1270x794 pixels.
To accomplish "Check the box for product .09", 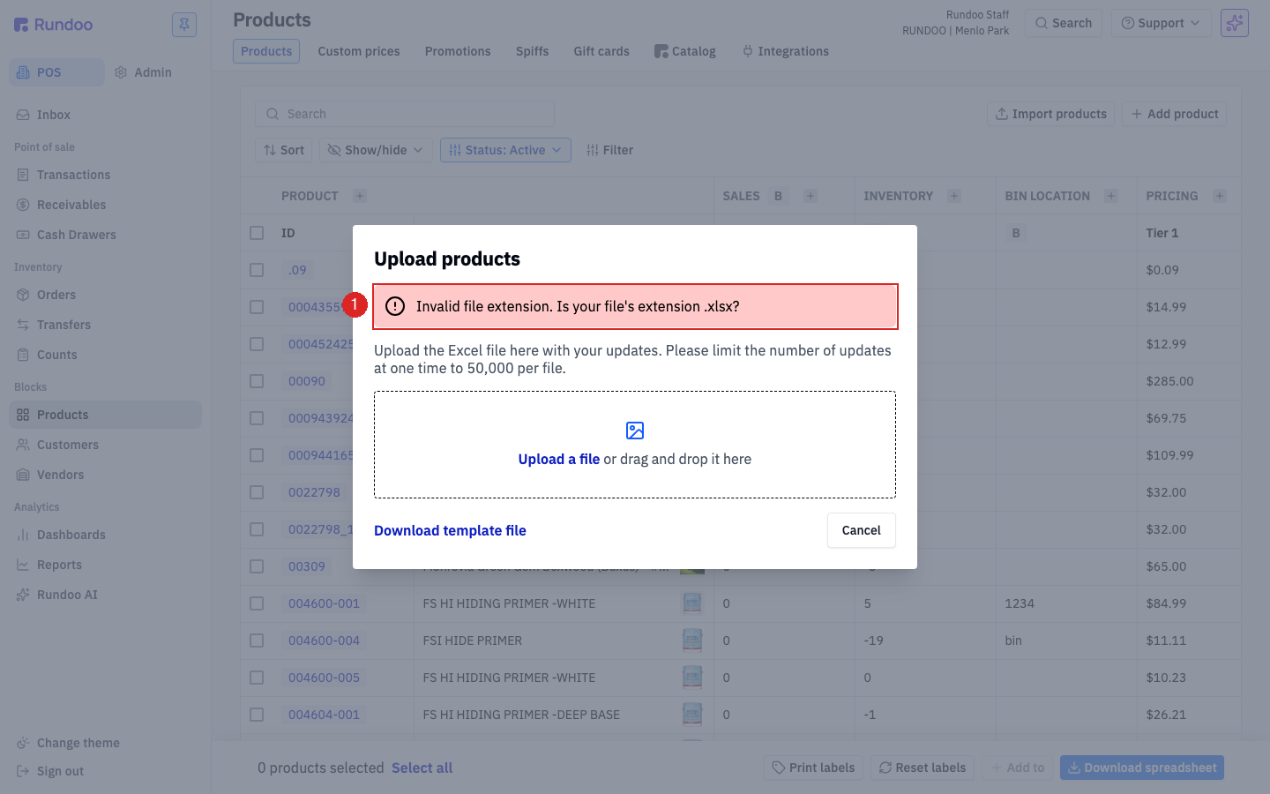I will click(x=257, y=270).
